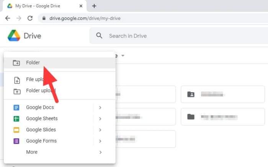Open a new browser tab
This screenshot has height=167, width=268.
pos(94,6)
